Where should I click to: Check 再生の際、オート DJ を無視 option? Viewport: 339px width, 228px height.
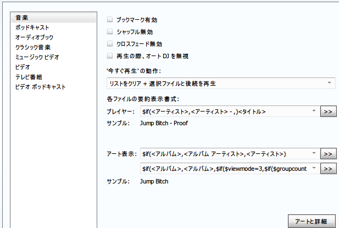coord(110,55)
